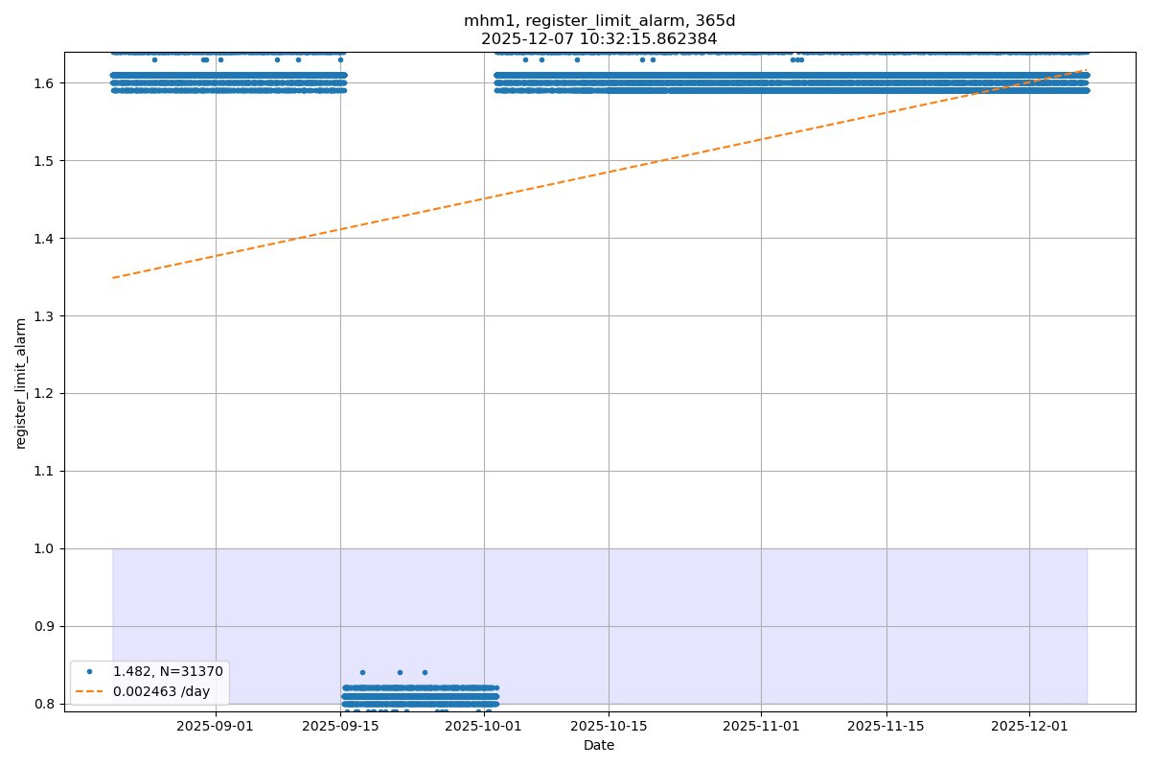Click the 2025-09-01 x-axis tick label

point(216,727)
